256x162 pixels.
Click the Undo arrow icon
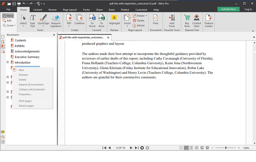(x=24, y=4)
